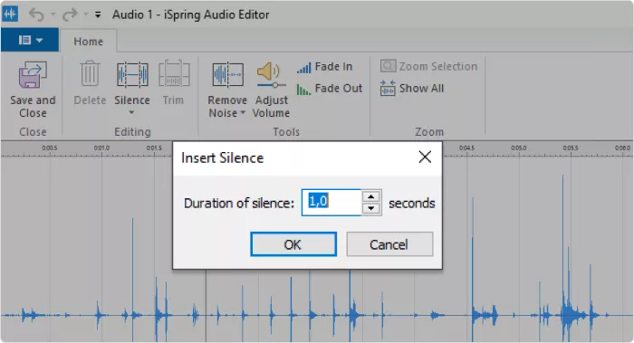Click the Remove Noise icon
Image resolution: width=634 pixels, height=343 pixels.
click(227, 74)
